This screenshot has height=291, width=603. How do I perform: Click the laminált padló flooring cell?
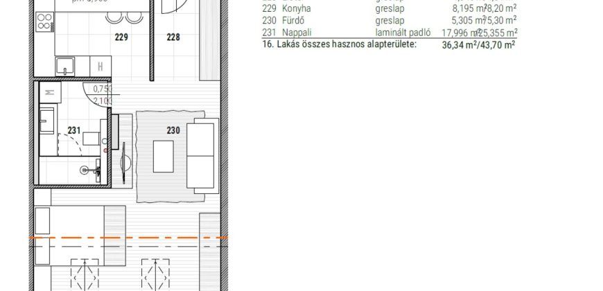coord(403,33)
